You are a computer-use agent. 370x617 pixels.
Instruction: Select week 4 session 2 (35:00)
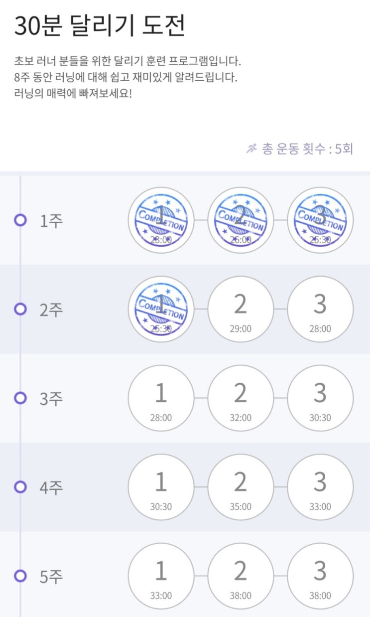[241, 487]
